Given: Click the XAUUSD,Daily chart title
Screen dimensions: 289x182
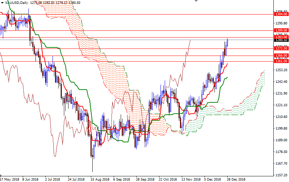Looking at the screenshot, I should point(17,2).
